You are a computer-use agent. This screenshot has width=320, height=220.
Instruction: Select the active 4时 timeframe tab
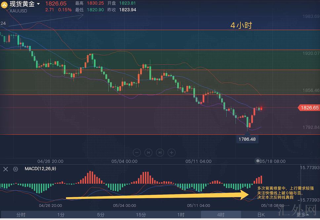click(220, 215)
